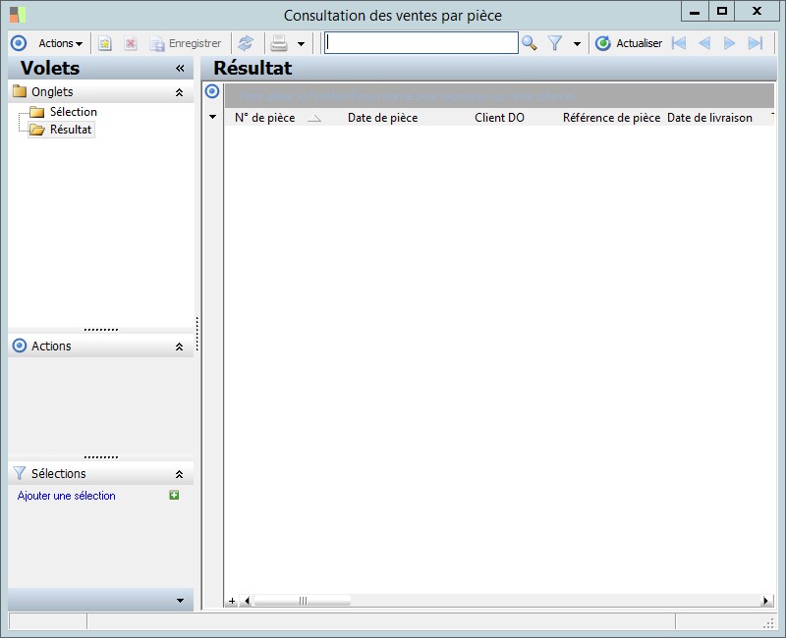This screenshot has height=638, width=786.
Task: Collapse the Sélections section
Action: tap(179, 474)
